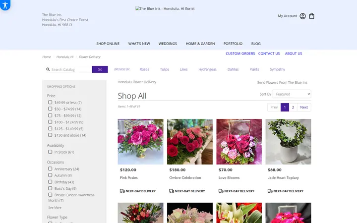Open the Shop Online menu
The width and height of the screenshot is (357, 223).
point(108,44)
